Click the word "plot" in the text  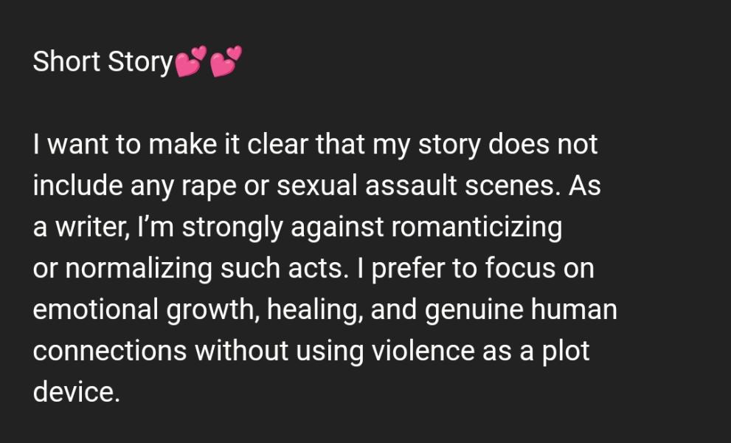565,351
